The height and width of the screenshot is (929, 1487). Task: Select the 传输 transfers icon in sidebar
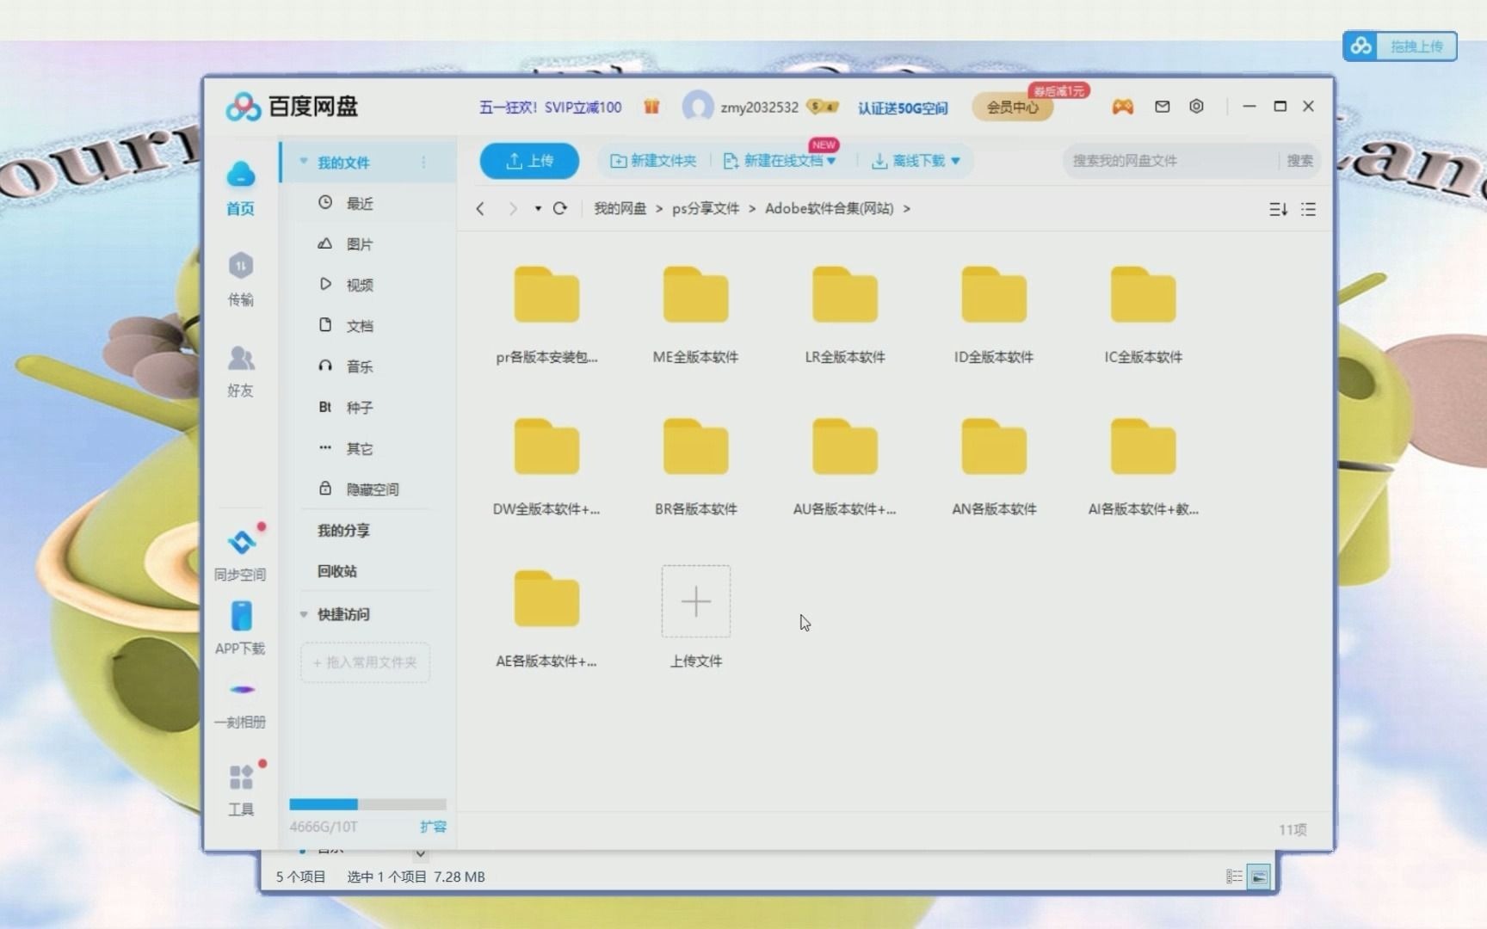[241, 275]
